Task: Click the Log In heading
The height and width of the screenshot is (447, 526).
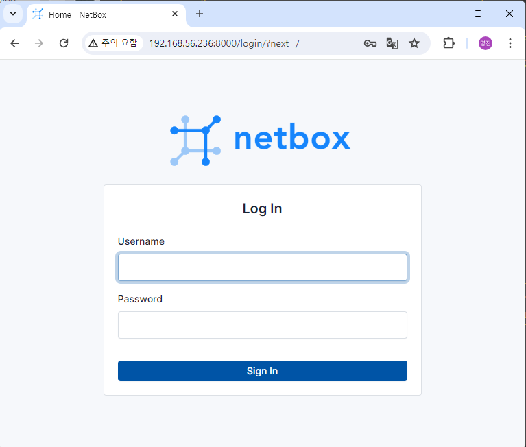Action: tap(263, 208)
